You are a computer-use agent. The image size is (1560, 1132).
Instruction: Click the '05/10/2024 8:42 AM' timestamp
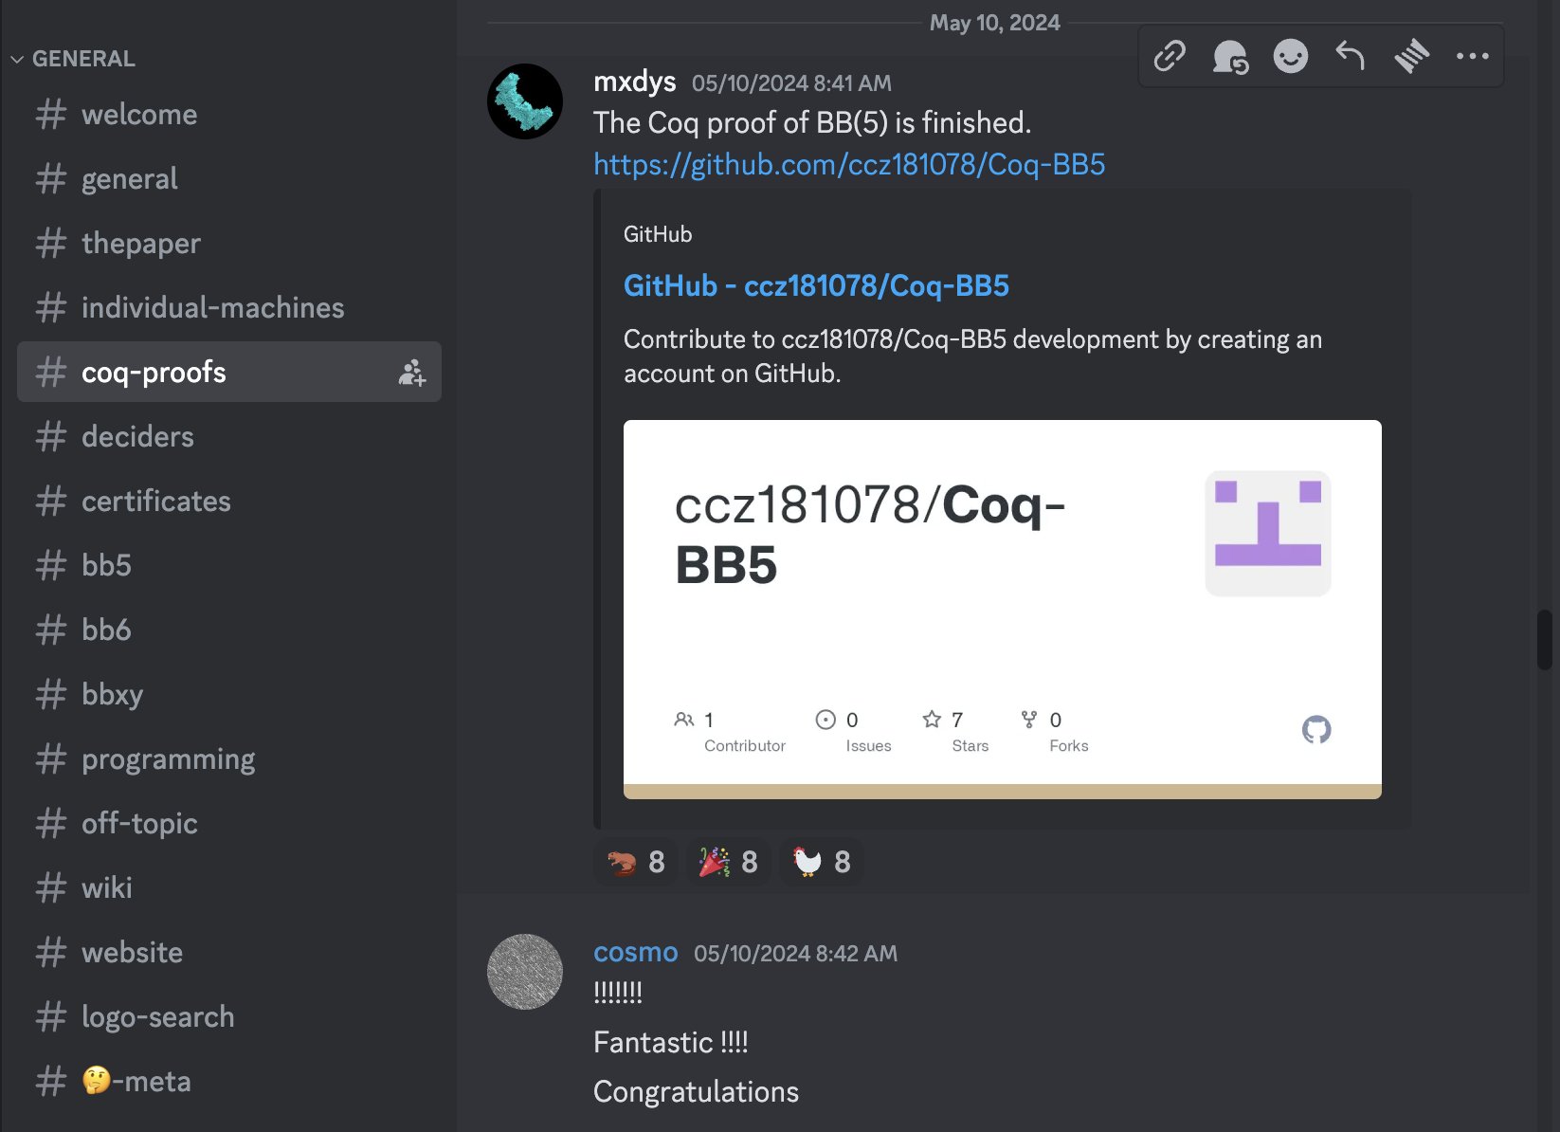coord(795,954)
